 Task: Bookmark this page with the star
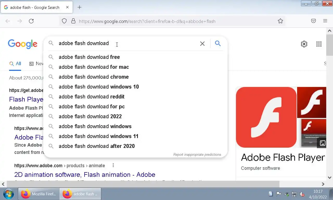pos(280,21)
